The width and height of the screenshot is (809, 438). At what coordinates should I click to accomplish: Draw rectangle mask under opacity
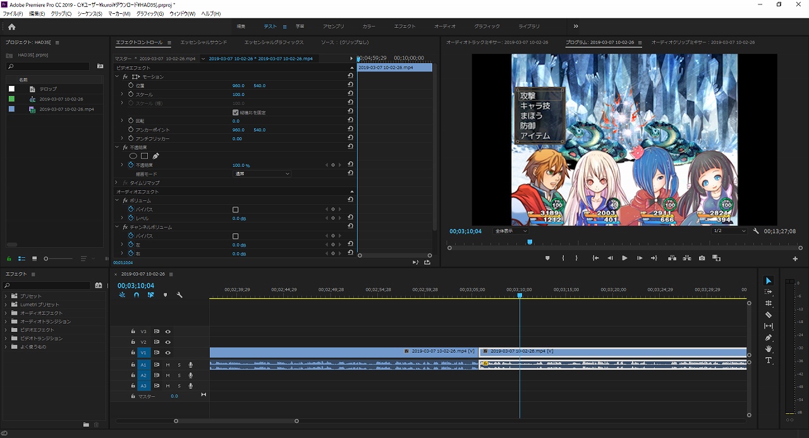tap(144, 155)
